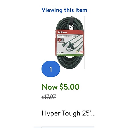Click the blue number 1 badge
128x128 pixels.
(51, 69)
